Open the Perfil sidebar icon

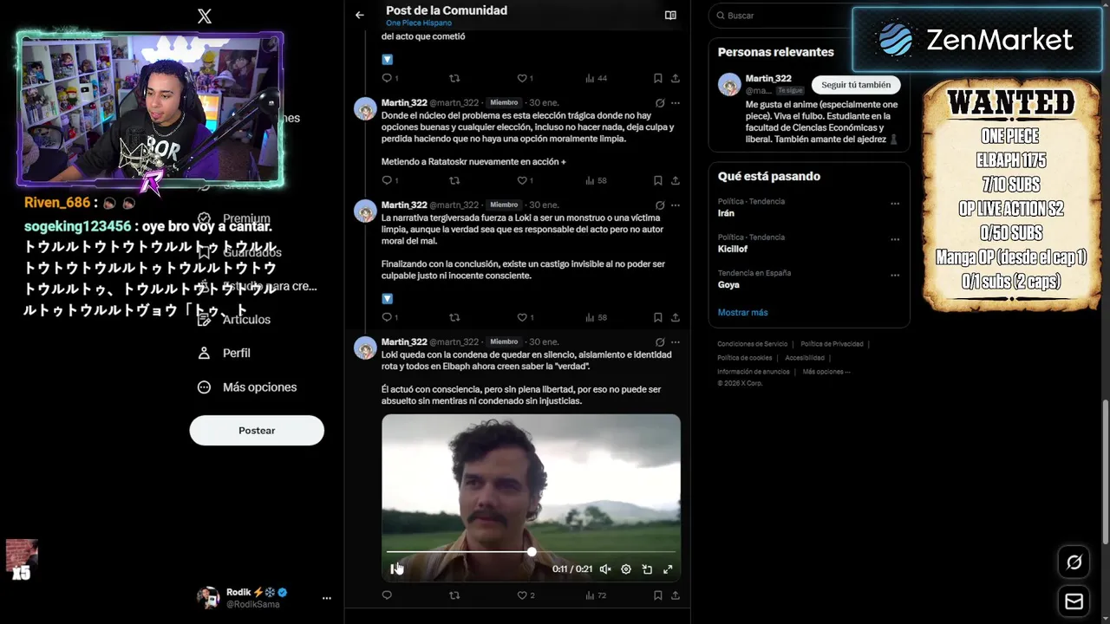coord(204,353)
